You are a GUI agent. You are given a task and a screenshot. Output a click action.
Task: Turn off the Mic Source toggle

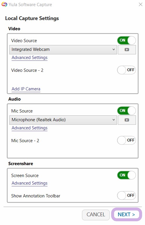click(x=126, y=111)
